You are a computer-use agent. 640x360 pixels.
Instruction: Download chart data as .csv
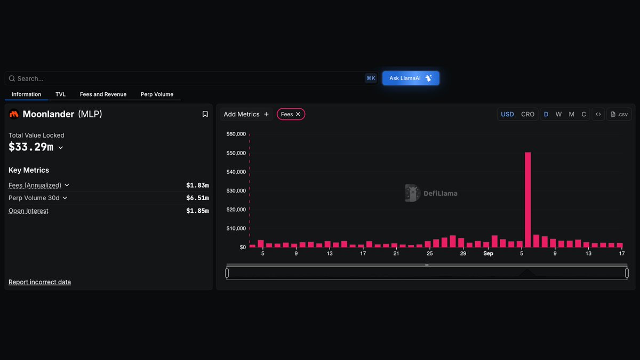(x=619, y=114)
